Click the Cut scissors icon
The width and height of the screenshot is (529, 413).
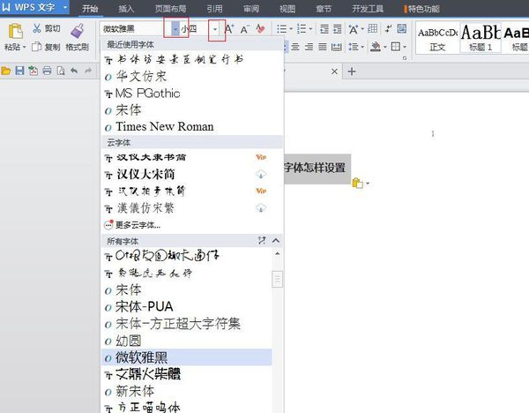coord(37,28)
